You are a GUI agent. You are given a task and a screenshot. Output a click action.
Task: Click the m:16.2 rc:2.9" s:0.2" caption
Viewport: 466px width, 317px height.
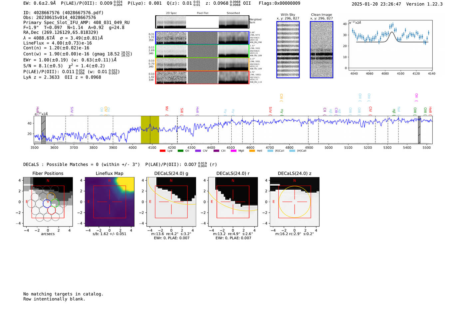(x=295, y=234)
